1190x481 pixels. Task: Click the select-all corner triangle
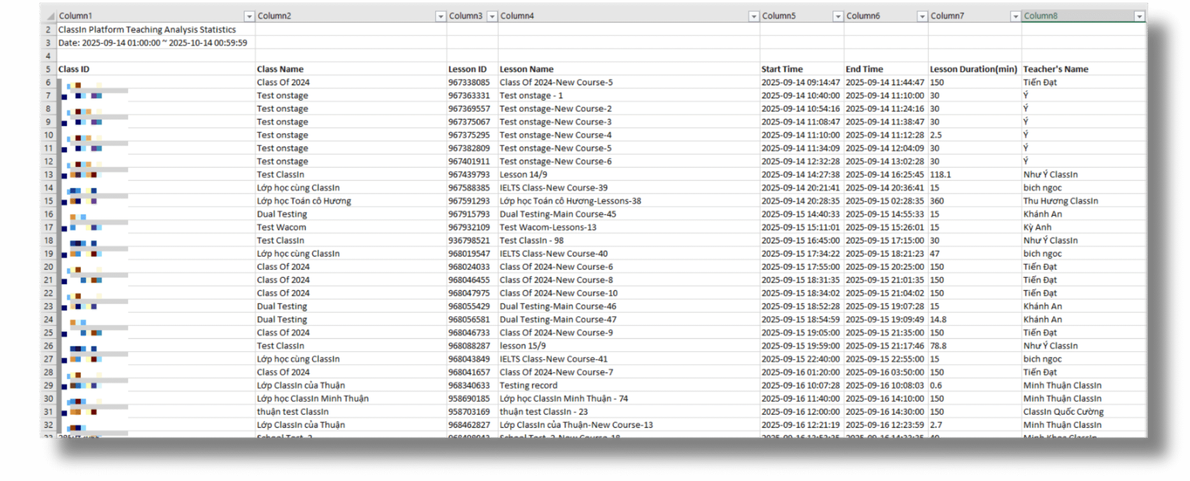(49, 16)
